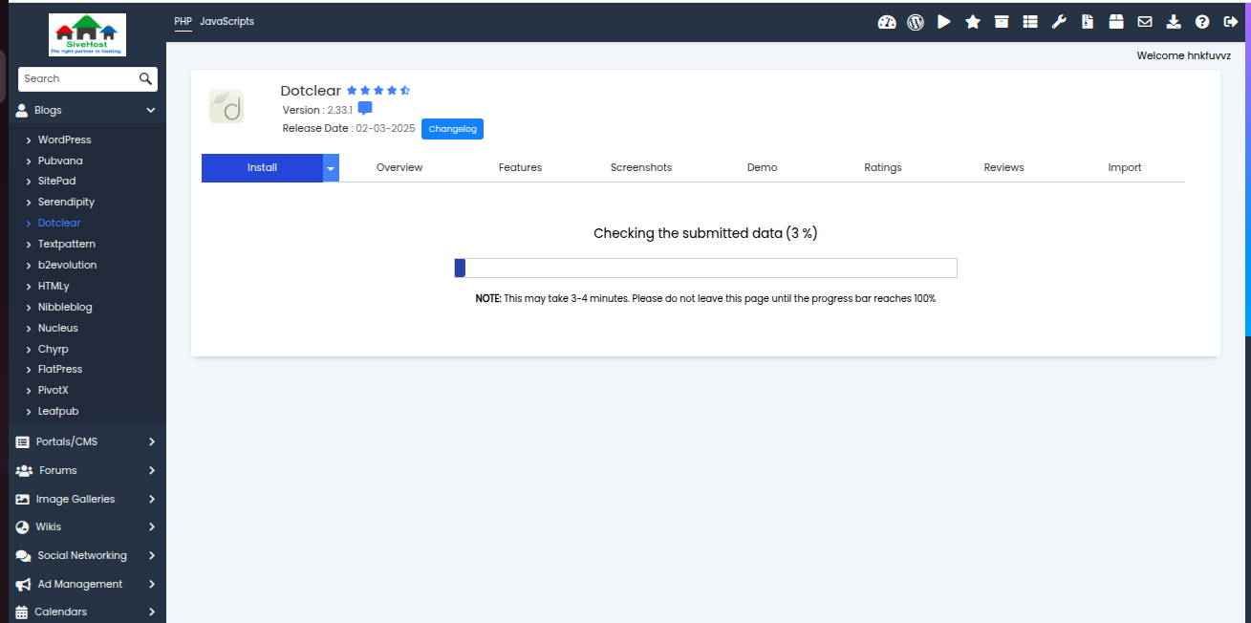Open FlatPress in Blogs list
1251x623 pixels.
point(60,370)
